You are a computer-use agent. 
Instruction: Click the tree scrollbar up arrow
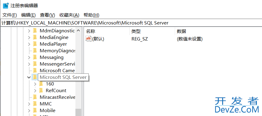[x=78, y=31]
